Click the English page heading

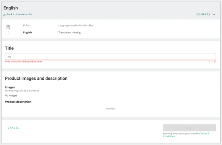tap(11, 8)
